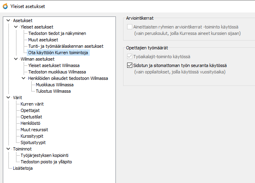255x183 pixels.
Task: Select Tulostus Wilmassa tree item
Action: pyautogui.click(x=53, y=91)
